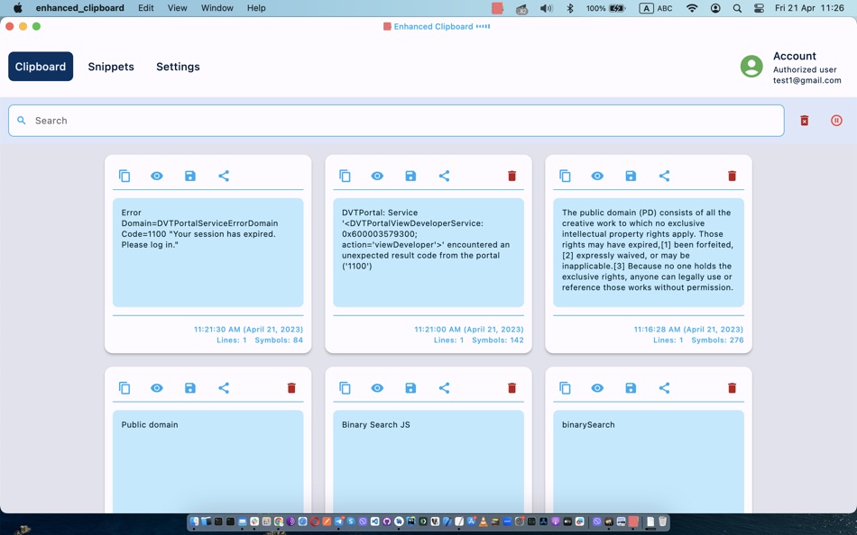The height and width of the screenshot is (535, 857).
Task: Click the 11:16:28 AM timestamp
Action: 688,329
